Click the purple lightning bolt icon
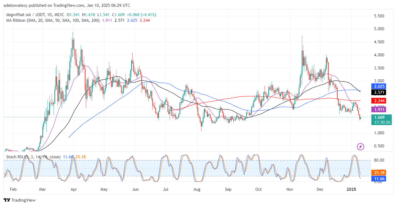Screen dimensions: 397x206 coord(360,147)
